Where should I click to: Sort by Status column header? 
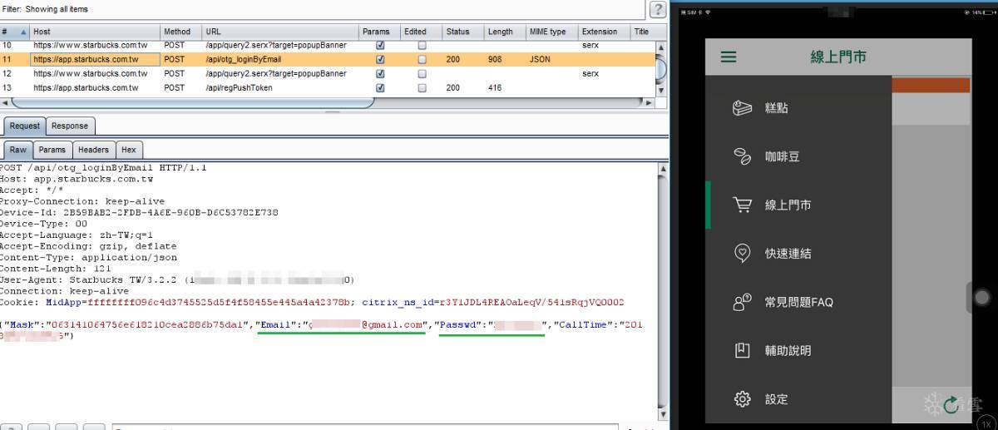coord(463,32)
